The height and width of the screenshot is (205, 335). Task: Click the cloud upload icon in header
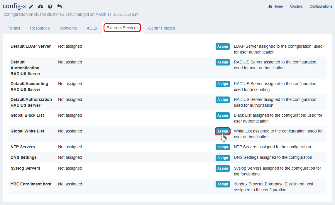coord(41,6)
